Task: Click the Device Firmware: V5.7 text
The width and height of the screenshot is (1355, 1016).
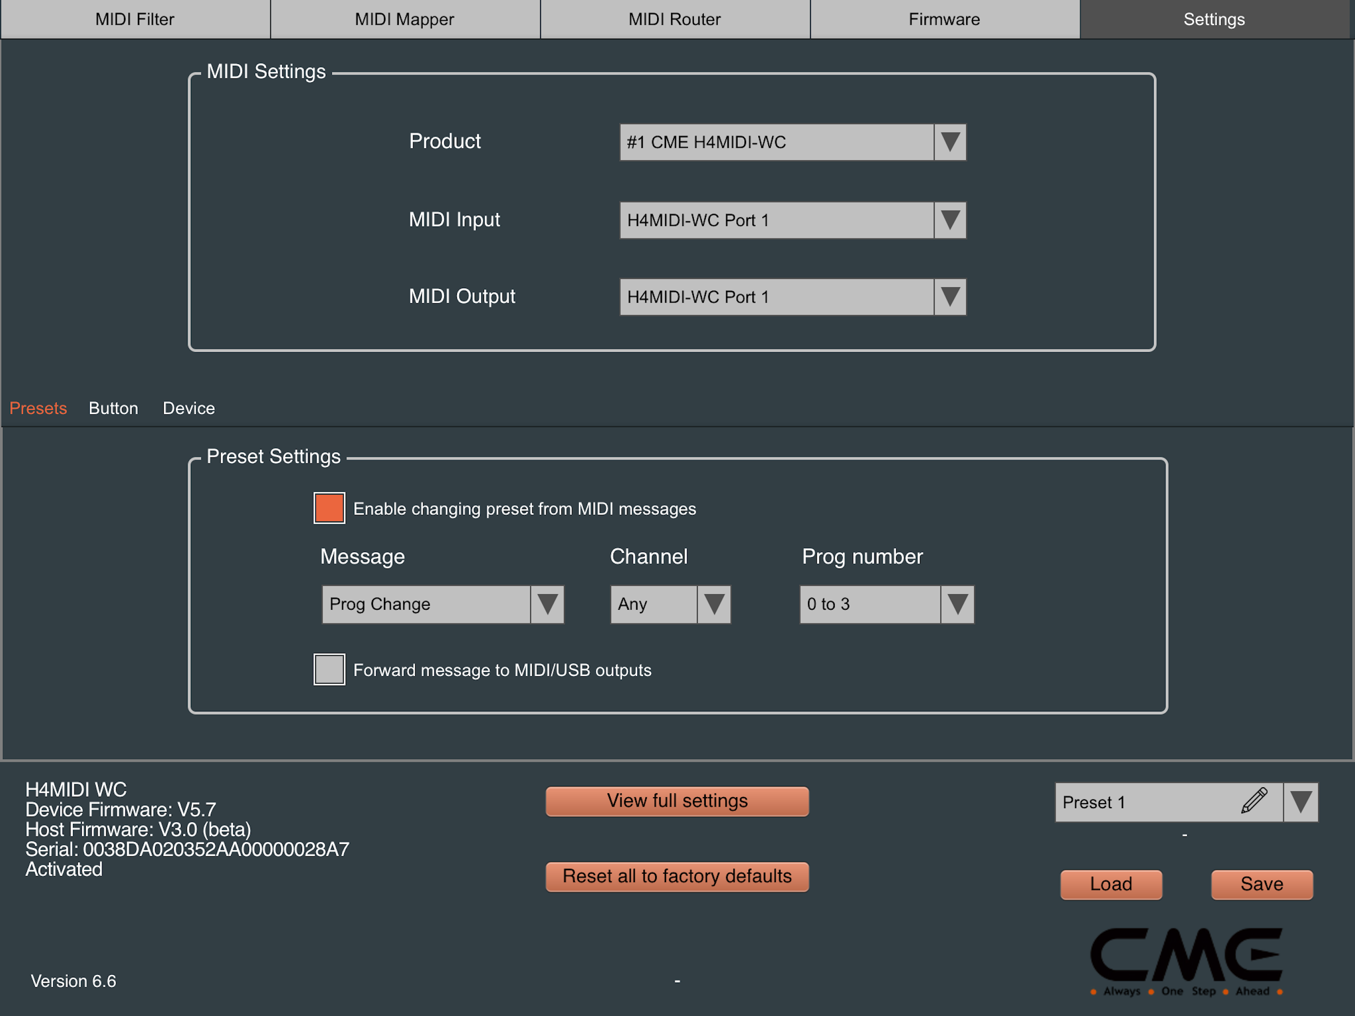Action: [x=121, y=810]
